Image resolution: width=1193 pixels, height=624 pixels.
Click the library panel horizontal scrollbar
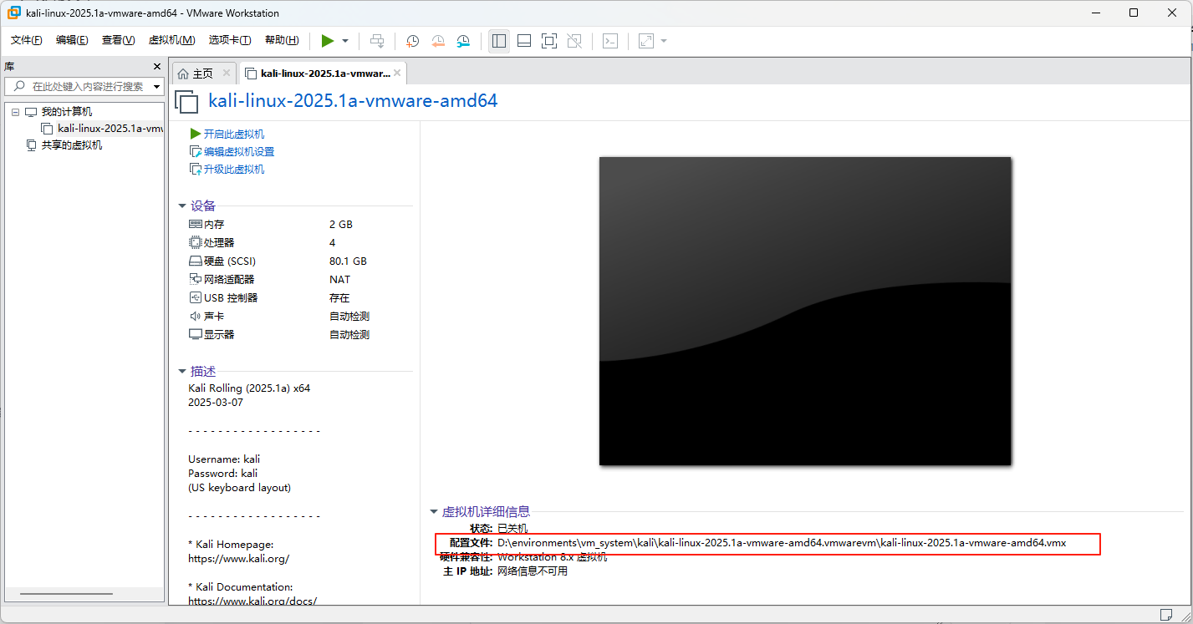(x=66, y=594)
